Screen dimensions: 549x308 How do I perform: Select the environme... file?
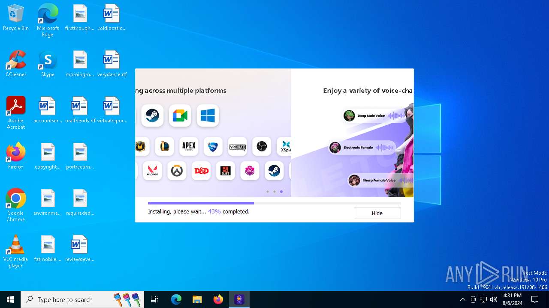(x=48, y=203)
